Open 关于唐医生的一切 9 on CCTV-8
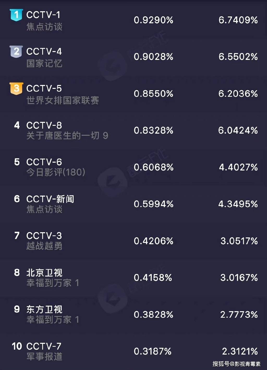The image size is (267, 370). point(67,135)
